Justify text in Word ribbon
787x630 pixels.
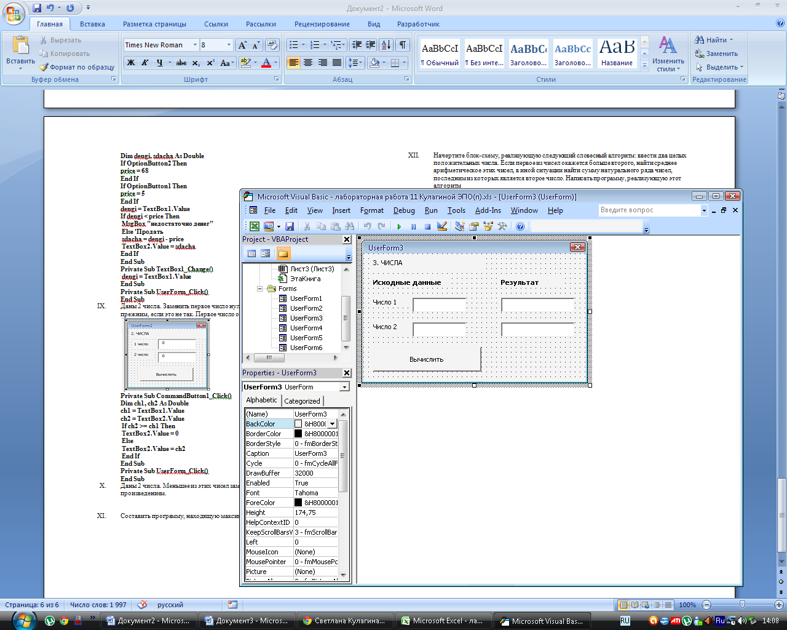337,63
